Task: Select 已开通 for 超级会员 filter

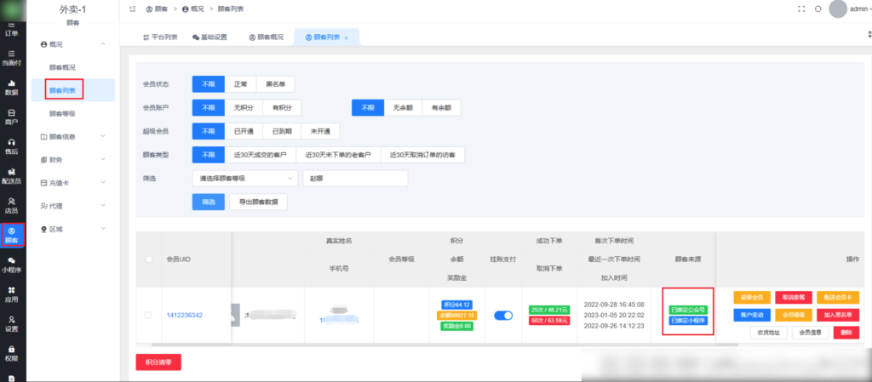Action: (x=244, y=132)
